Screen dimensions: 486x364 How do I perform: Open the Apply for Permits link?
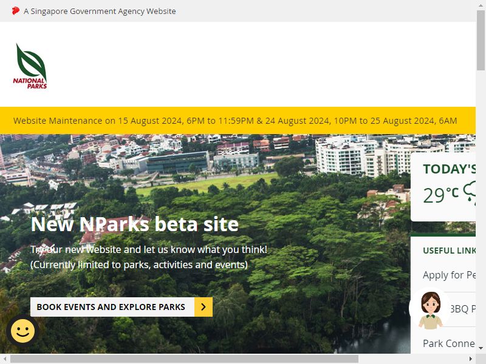pos(449,275)
